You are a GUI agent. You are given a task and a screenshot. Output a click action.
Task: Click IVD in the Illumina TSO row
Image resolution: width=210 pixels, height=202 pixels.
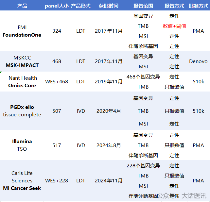point(81,145)
